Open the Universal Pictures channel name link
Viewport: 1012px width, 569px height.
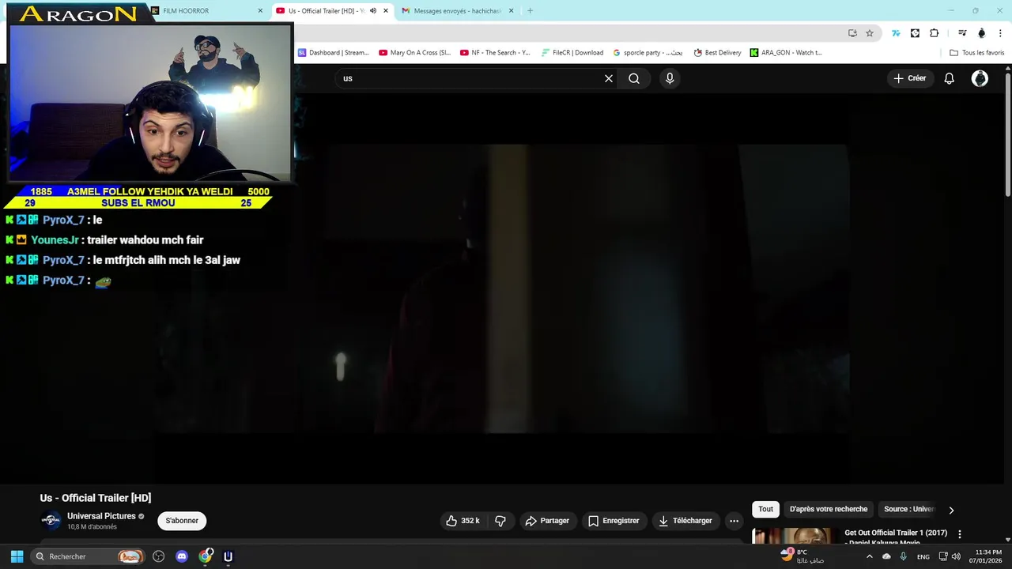pos(101,516)
